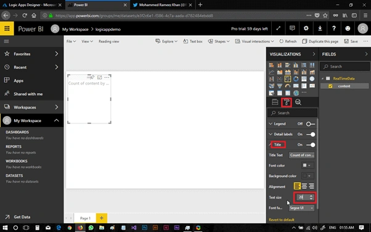Image resolution: width=371 pixels, height=232 pixels.
Task: Choose the Map visualization globe
Action: (312, 79)
